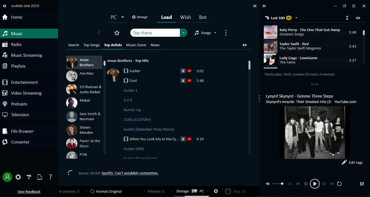Open settings gear icon

pos(18,177)
